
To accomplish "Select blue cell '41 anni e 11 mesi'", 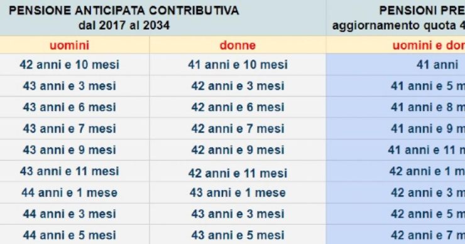I will (x=396, y=150).
